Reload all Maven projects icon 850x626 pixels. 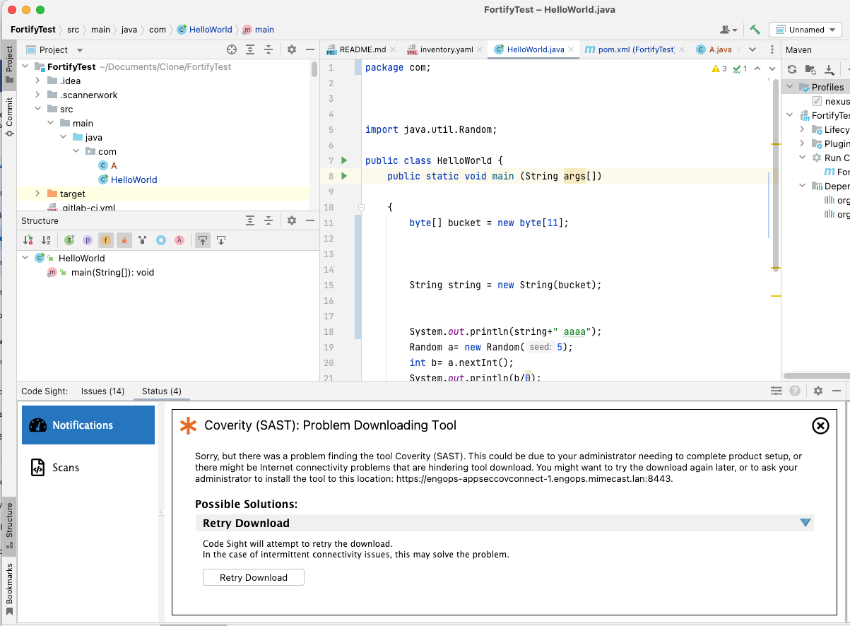(792, 69)
